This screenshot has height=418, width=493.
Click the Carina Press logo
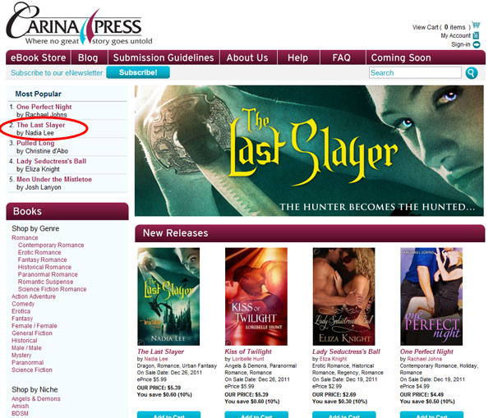(79, 25)
